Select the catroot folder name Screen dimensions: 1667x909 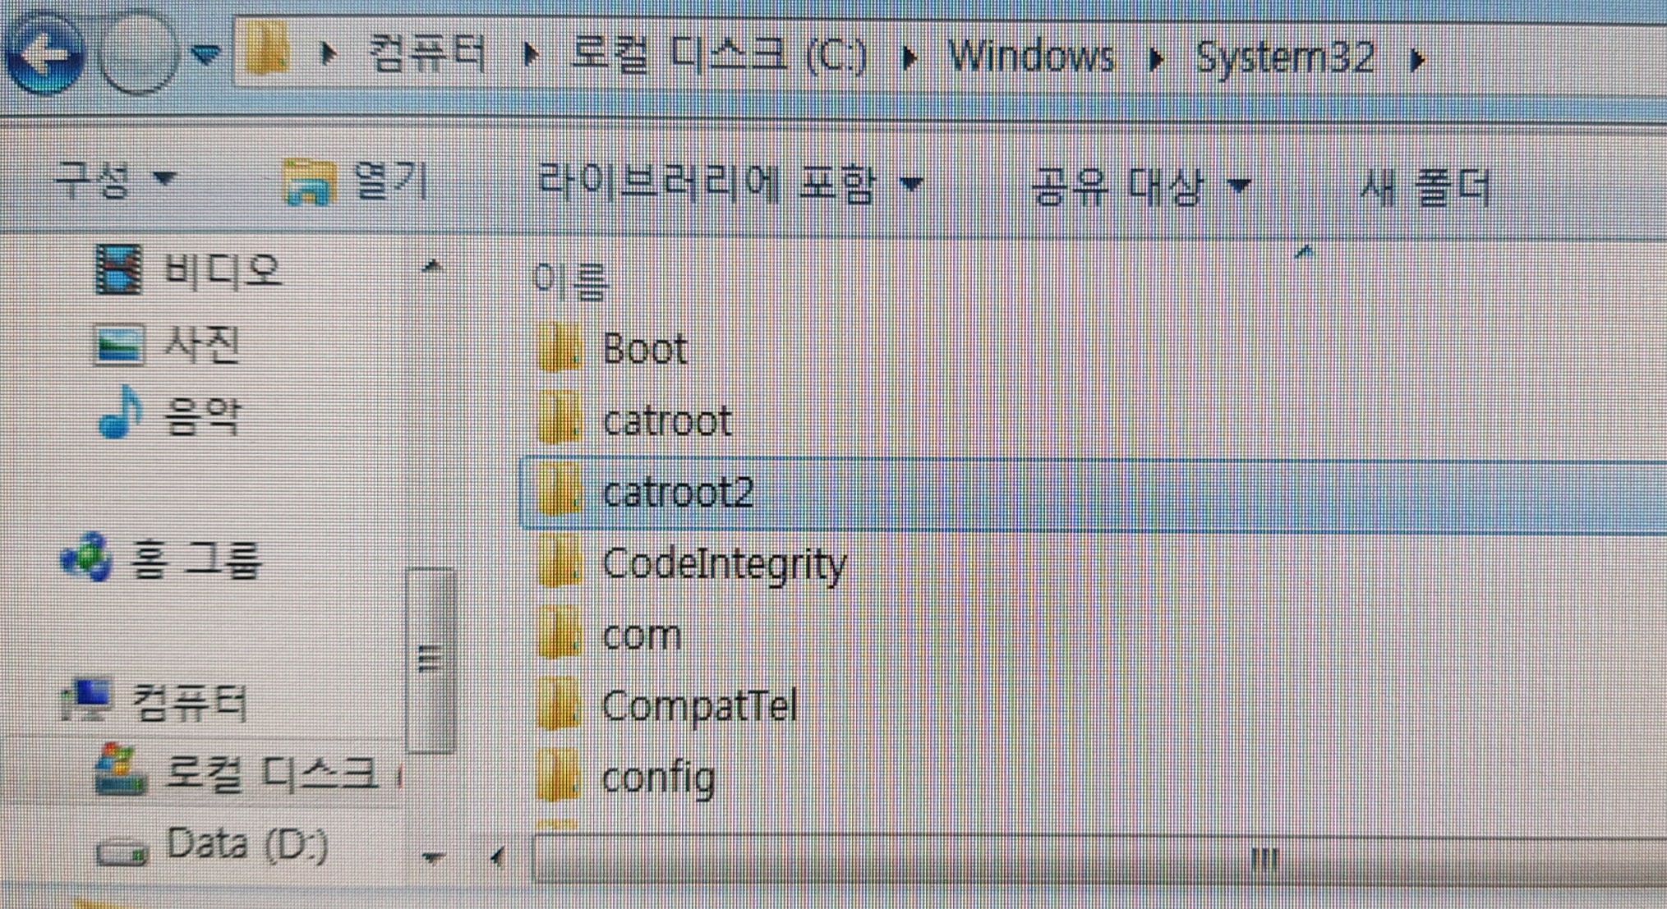coord(666,422)
